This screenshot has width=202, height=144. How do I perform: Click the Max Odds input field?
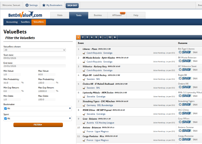tap(47, 100)
